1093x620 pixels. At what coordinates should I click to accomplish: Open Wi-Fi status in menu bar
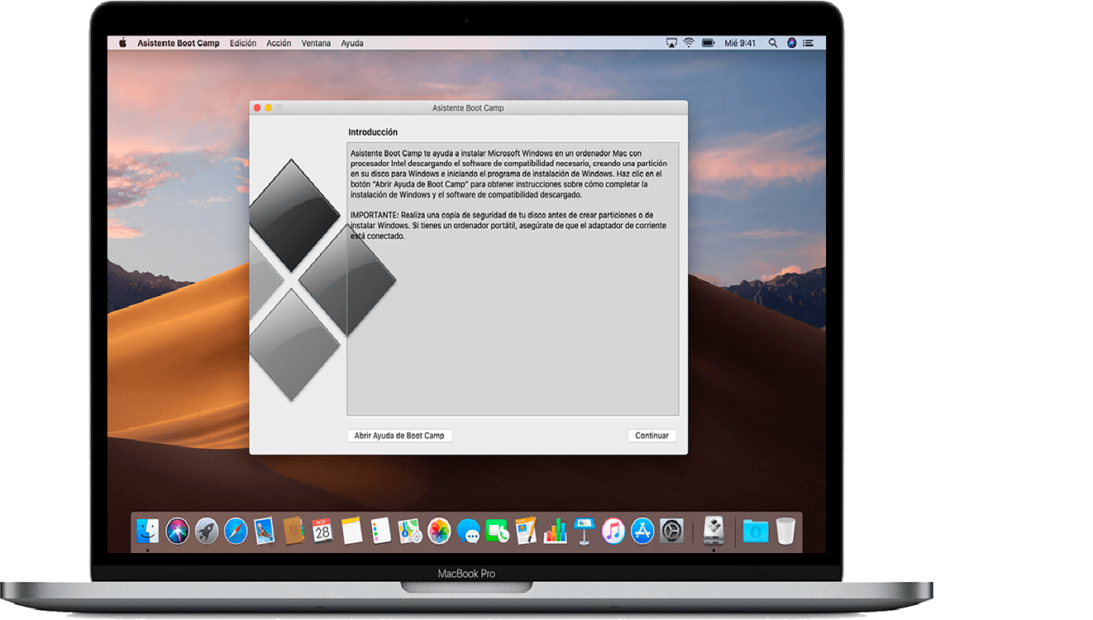(689, 43)
